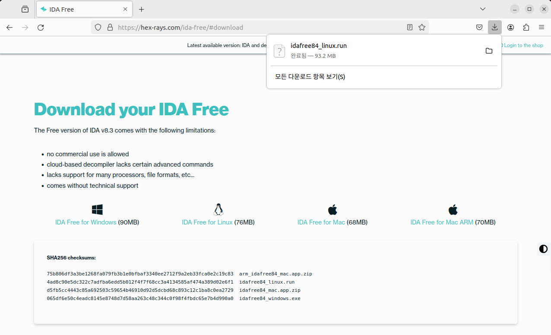Open the Firefox account menu

pyautogui.click(x=510, y=27)
